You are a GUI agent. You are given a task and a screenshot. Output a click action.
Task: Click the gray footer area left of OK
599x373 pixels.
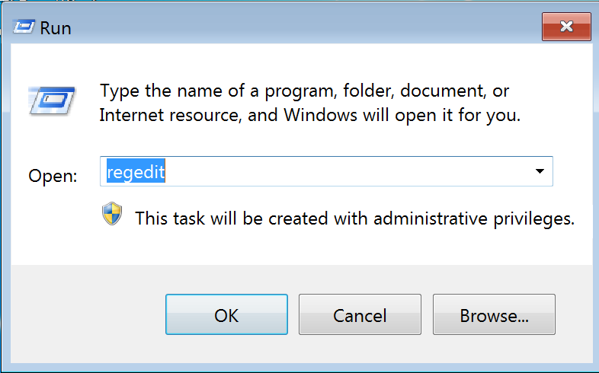(x=84, y=315)
